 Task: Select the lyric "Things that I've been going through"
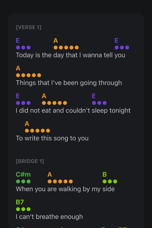[x=69, y=83]
